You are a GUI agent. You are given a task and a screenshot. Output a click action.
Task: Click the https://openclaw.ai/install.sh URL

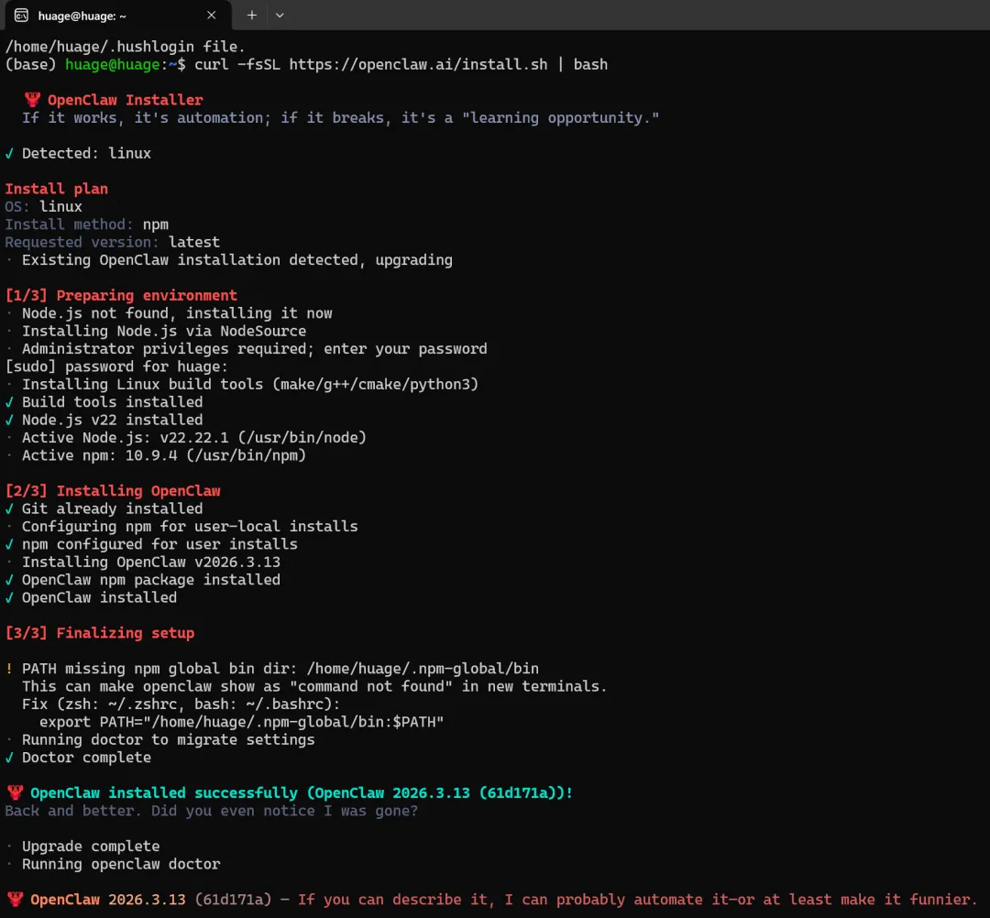419,64
